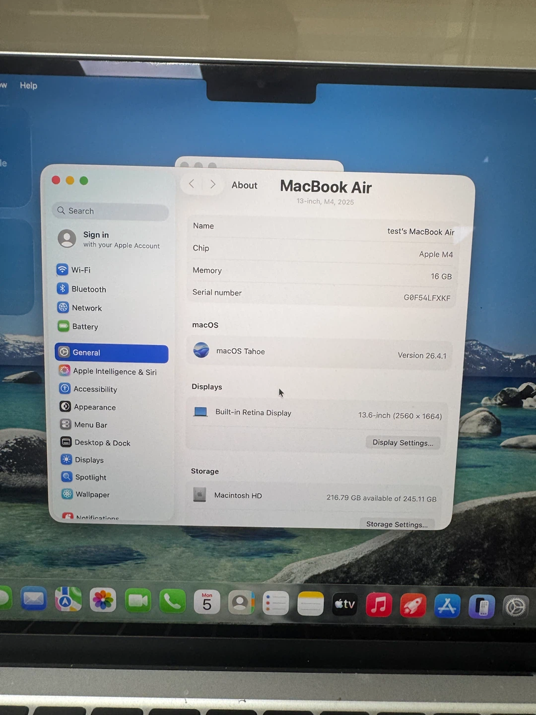
Task: Open the red rocket app in Dock
Action: (413, 605)
